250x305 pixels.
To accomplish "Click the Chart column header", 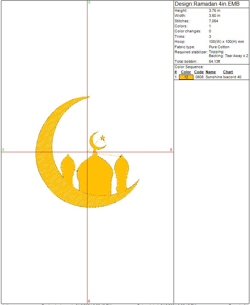I will 228,72.
